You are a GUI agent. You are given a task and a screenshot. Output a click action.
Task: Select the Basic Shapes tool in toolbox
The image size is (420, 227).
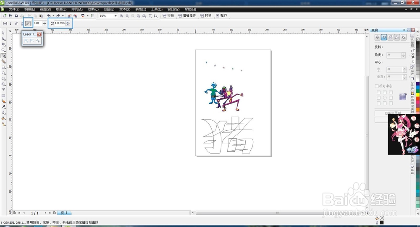click(3, 84)
